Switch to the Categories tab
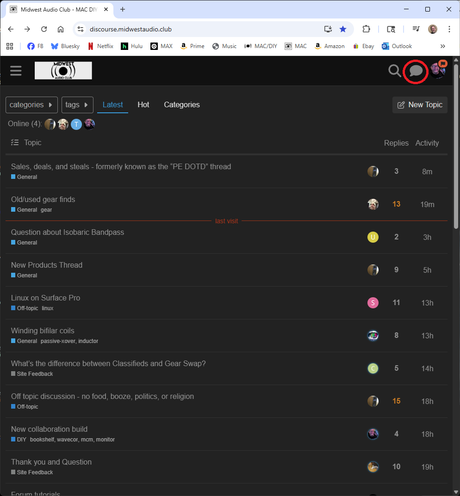This screenshot has width=460, height=496. coord(182,105)
